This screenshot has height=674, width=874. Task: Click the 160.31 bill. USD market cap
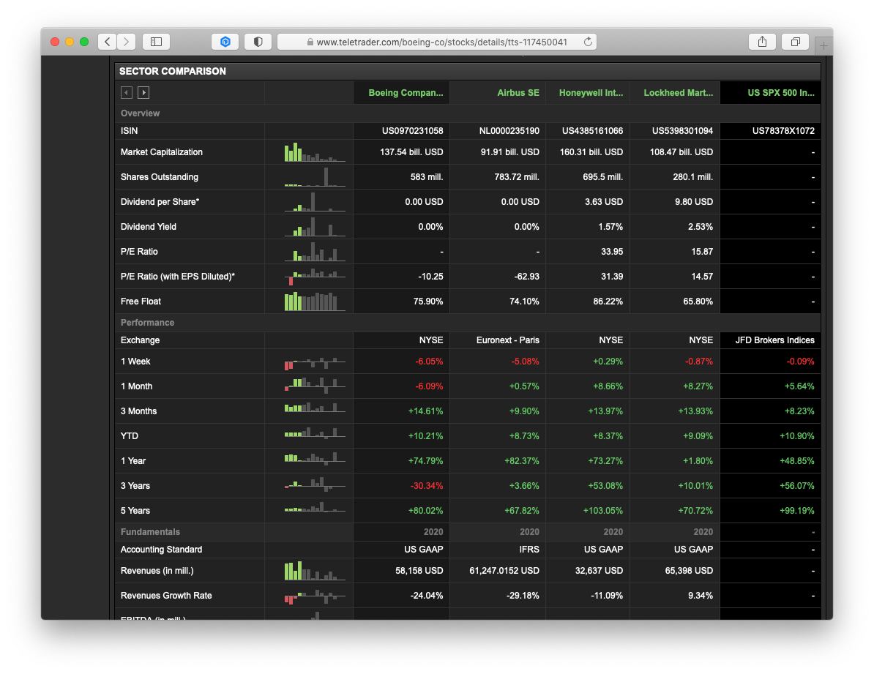(591, 152)
